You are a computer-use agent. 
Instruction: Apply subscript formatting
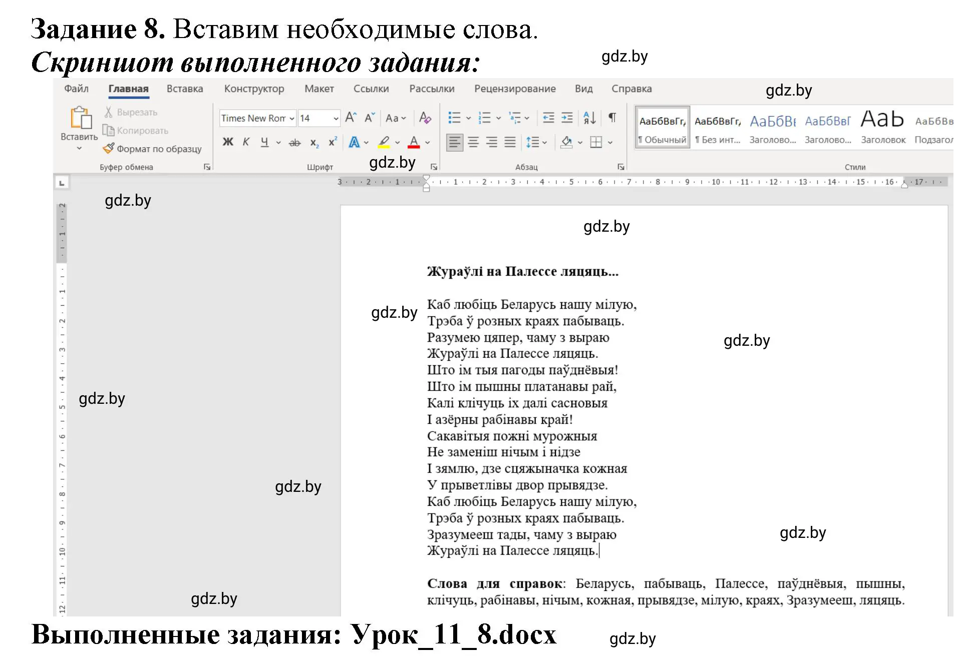[314, 143]
